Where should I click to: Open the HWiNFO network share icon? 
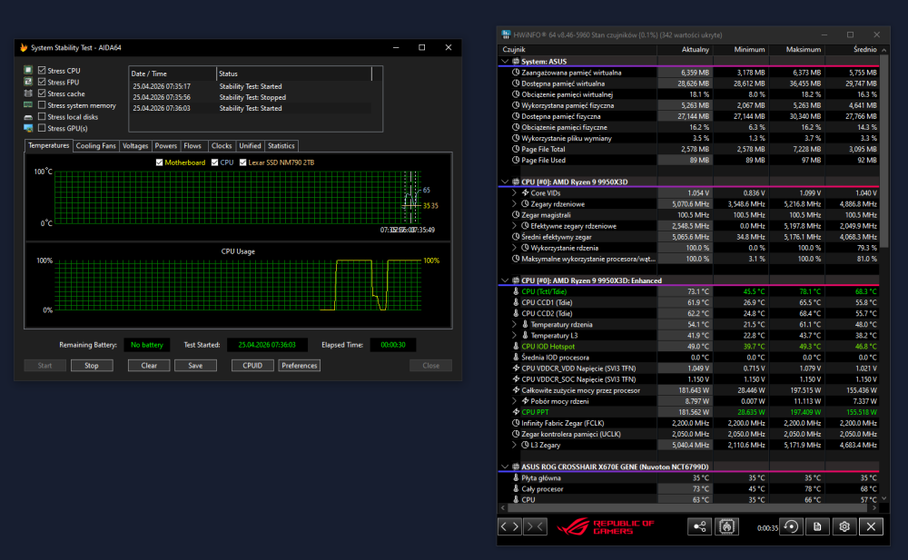pyautogui.click(x=699, y=526)
